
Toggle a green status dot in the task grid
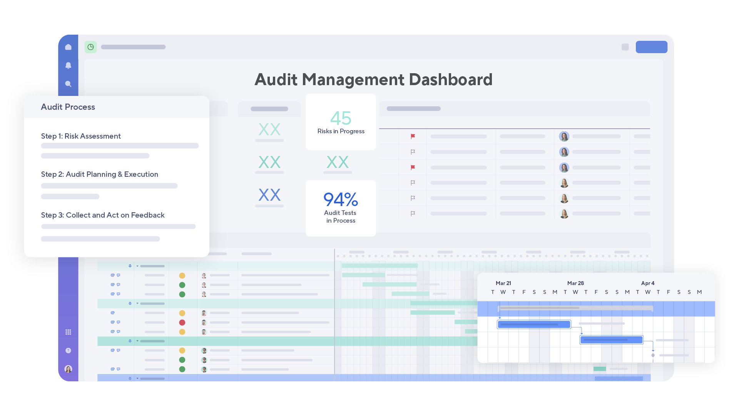click(x=182, y=285)
